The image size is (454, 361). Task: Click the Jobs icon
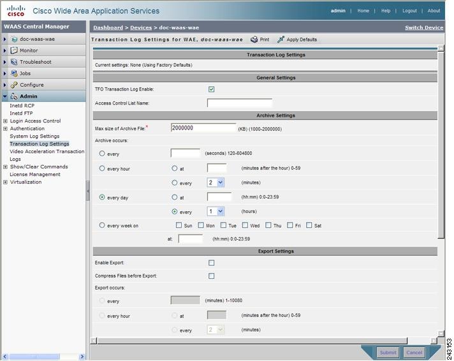click(x=14, y=73)
